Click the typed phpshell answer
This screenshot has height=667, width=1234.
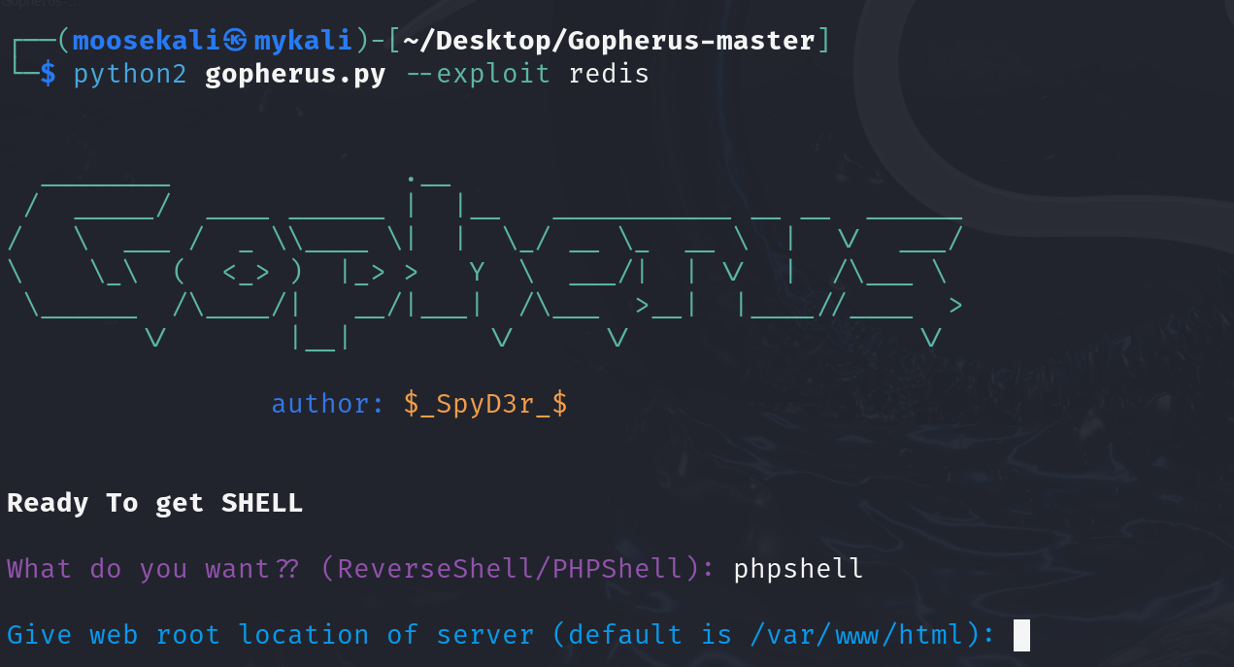pos(798,568)
